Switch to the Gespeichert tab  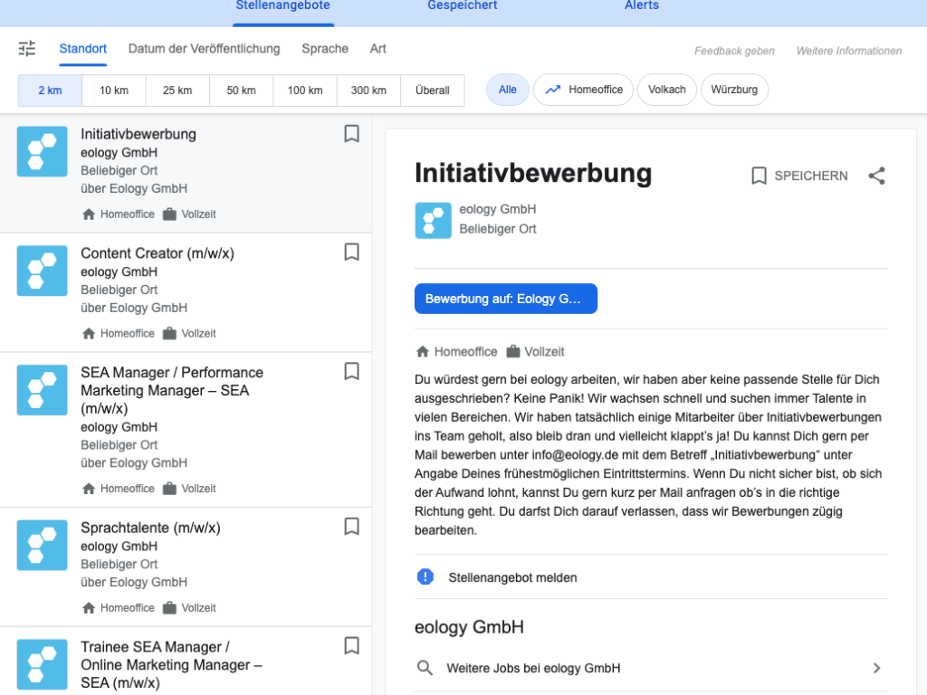coord(463,6)
